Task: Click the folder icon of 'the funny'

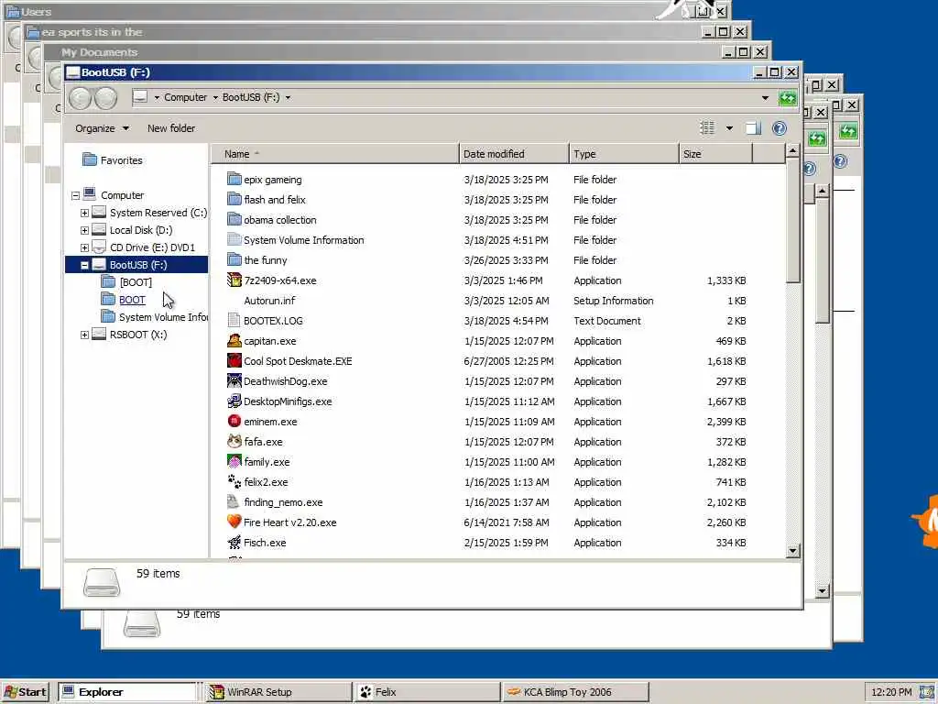Action: pos(234,259)
